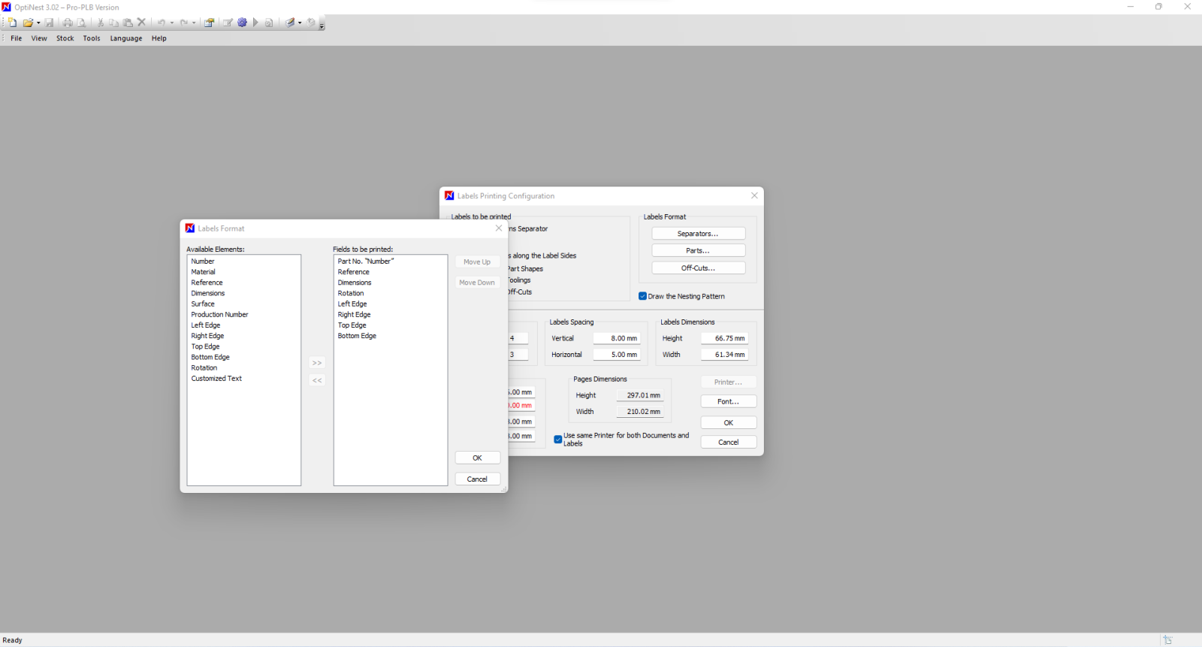Click the sheets with pencil toolbar icon
The image size is (1202, 647).
pyautogui.click(x=290, y=23)
